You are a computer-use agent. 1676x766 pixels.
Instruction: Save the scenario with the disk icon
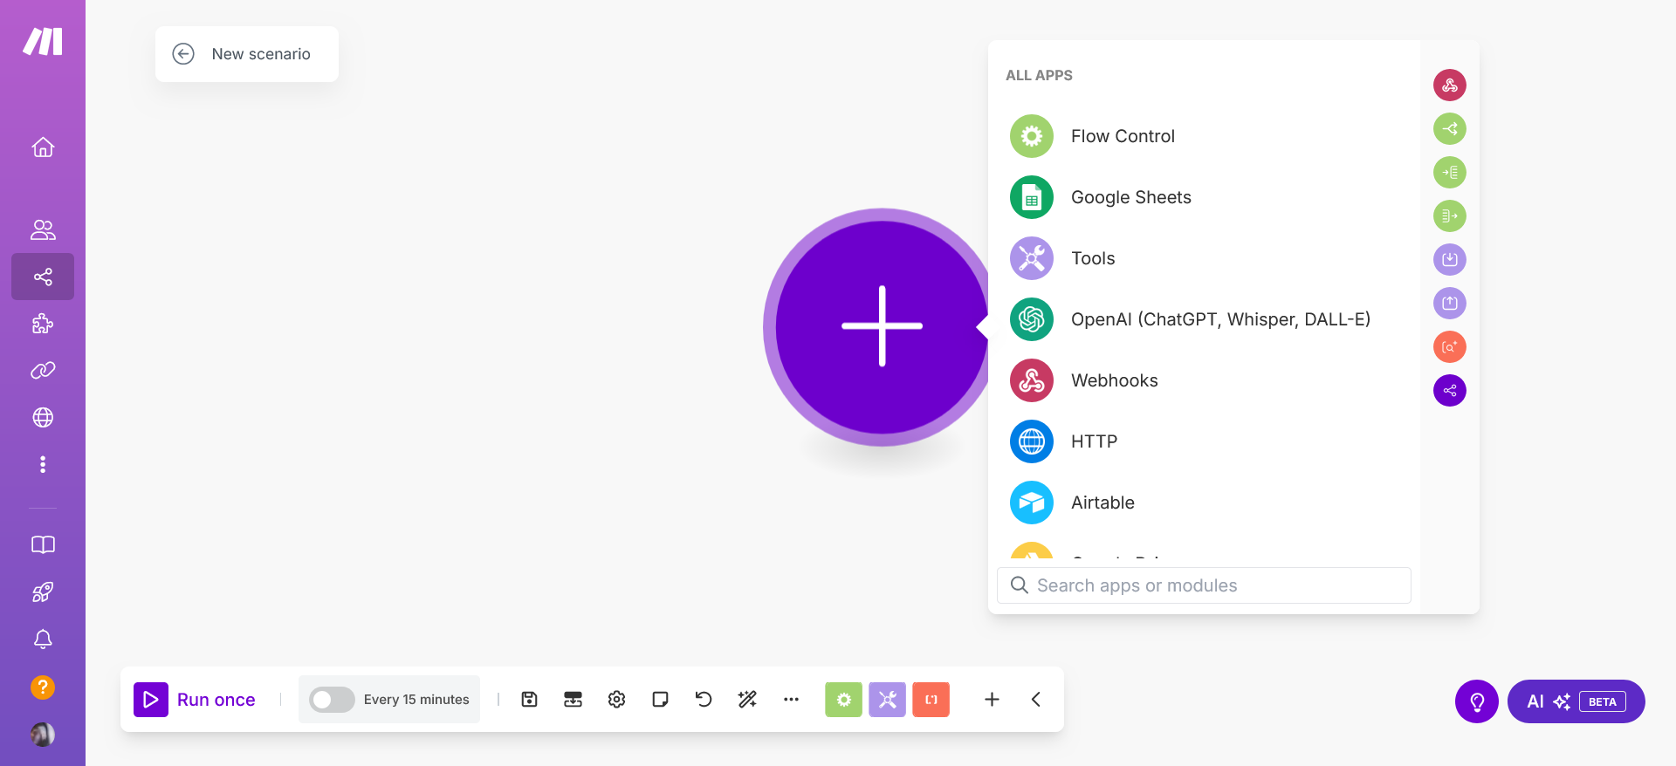[x=530, y=700]
